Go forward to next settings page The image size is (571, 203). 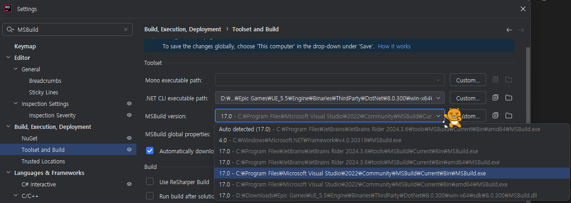click(521, 29)
